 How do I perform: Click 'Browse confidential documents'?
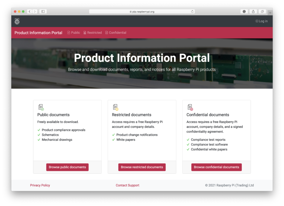[x=216, y=167]
